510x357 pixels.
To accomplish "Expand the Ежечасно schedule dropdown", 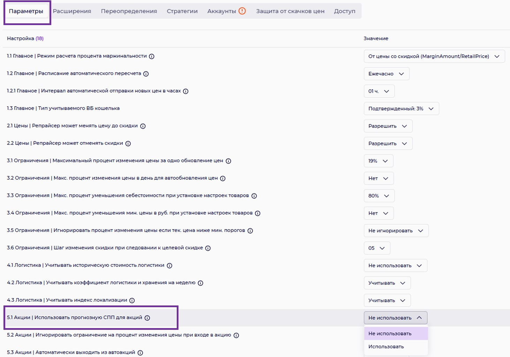I will coord(386,74).
